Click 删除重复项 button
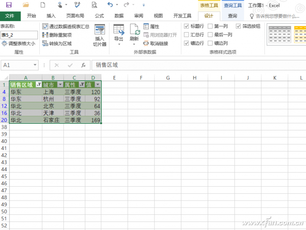Viewport: 306px width, 230px height. pyautogui.click(x=57, y=35)
